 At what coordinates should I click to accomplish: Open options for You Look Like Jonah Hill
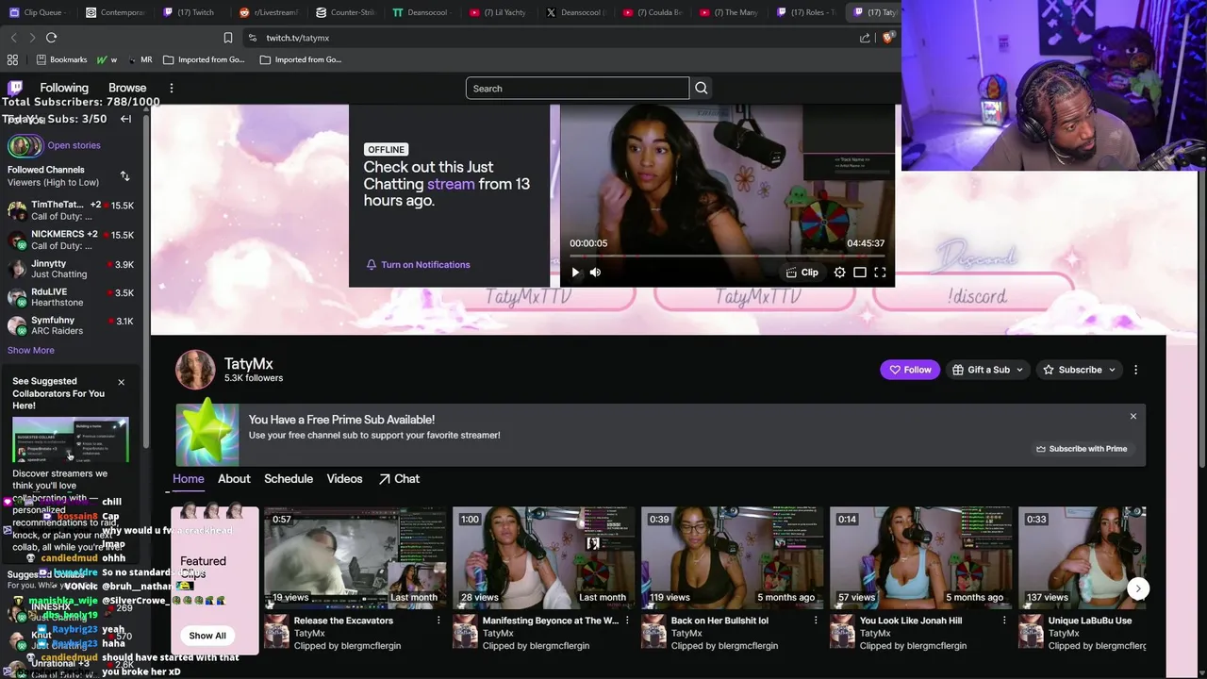point(1004,621)
